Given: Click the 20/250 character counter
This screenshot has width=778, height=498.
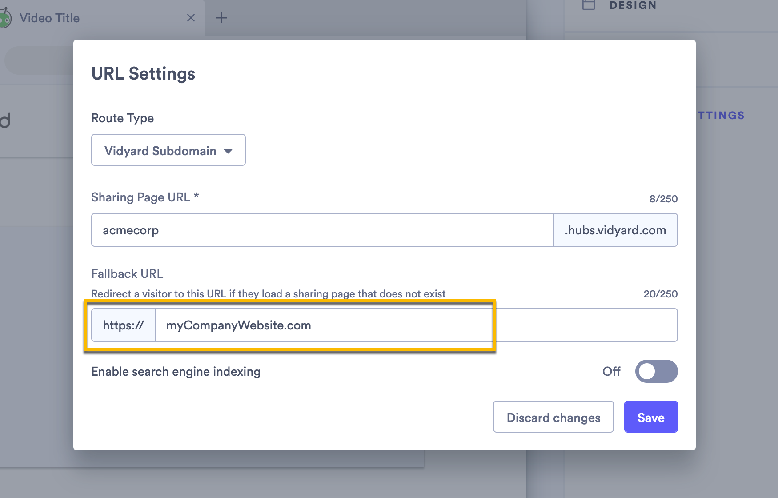Looking at the screenshot, I should [661, 294].
